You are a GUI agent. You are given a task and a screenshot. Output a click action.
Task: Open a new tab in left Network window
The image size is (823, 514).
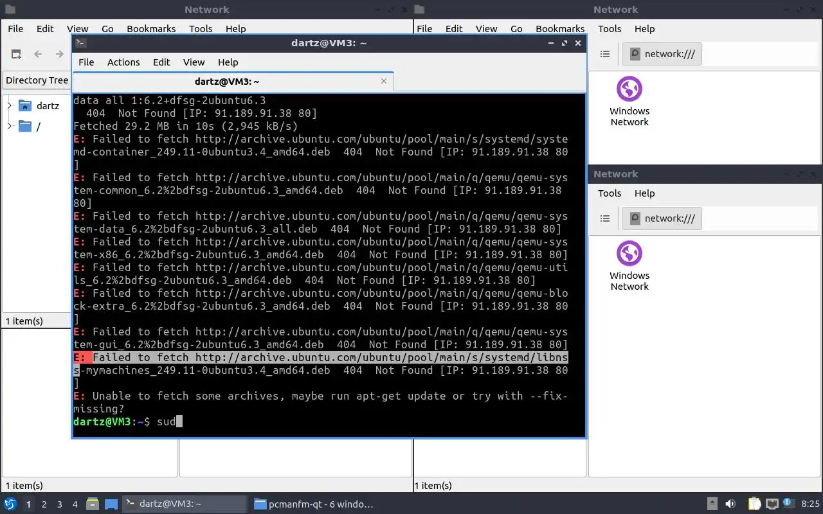click(x=16, y=54)
